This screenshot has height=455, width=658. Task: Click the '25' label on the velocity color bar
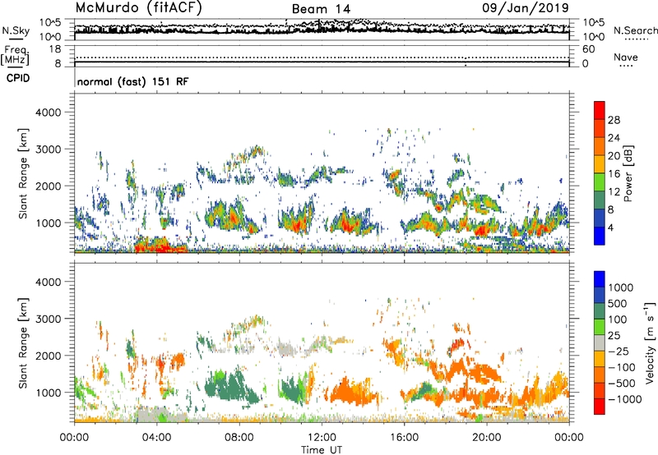click(x=614, y=336)
